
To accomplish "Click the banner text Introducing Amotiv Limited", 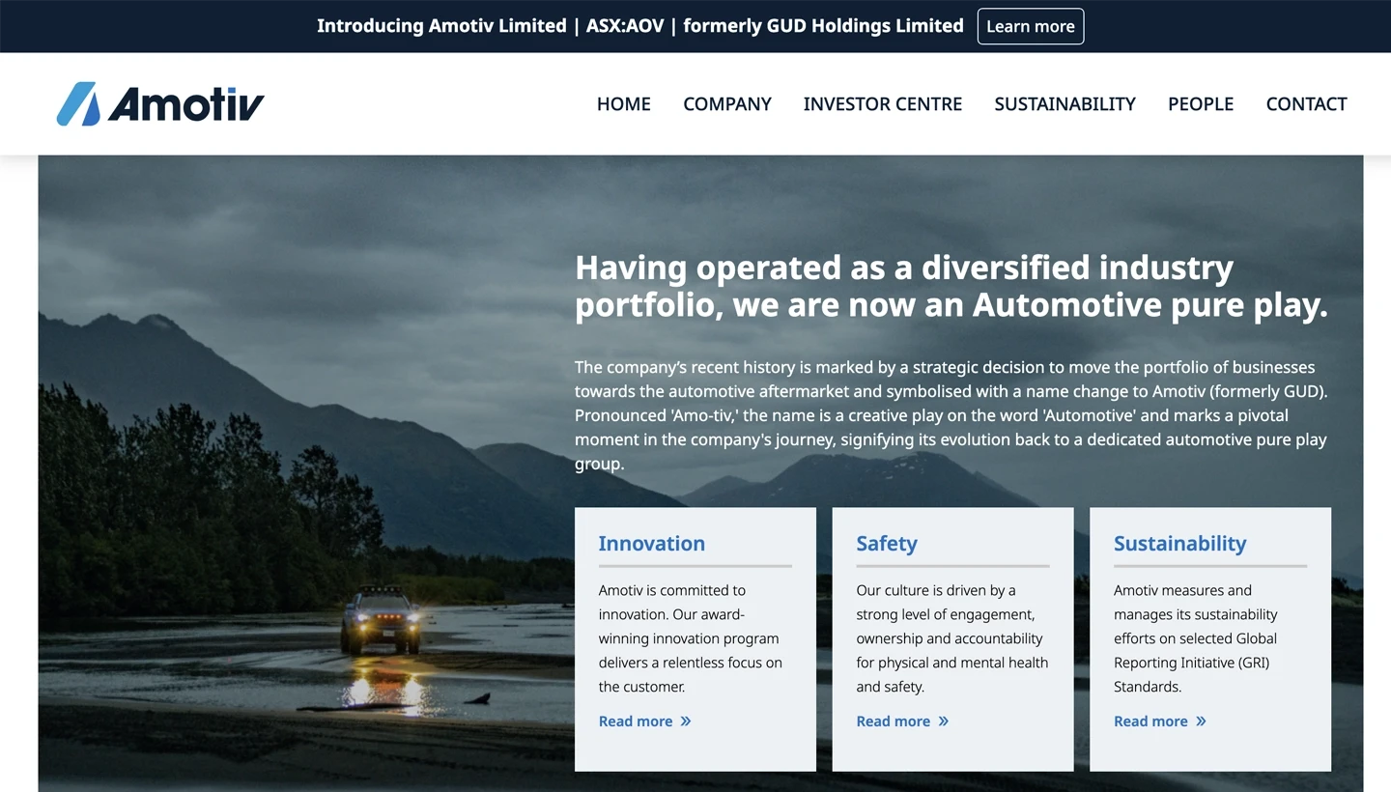I will pos(441,26).
